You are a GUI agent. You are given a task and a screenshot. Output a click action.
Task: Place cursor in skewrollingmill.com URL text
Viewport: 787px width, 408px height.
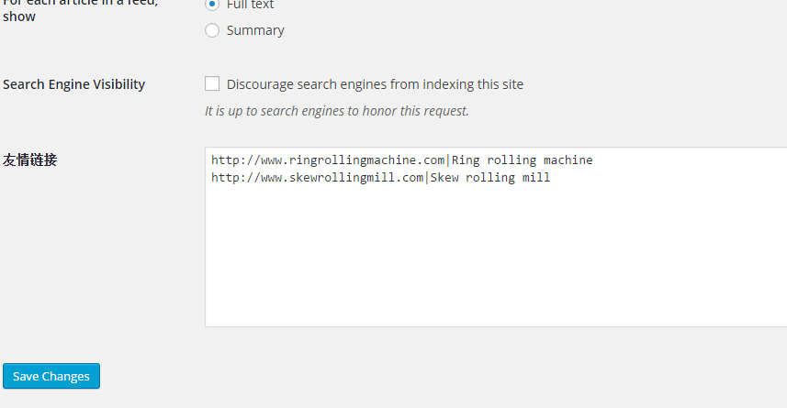click(317, 178)
